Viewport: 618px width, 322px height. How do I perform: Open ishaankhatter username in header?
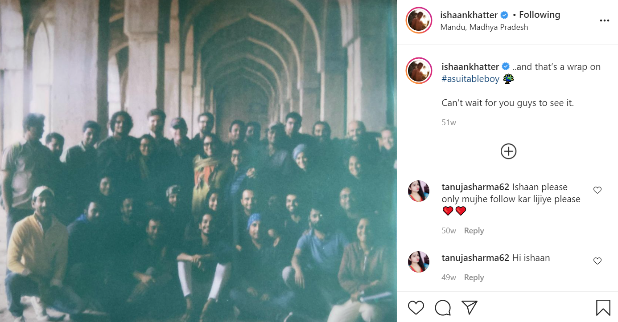pyautogui.click(x=469, y=15)
